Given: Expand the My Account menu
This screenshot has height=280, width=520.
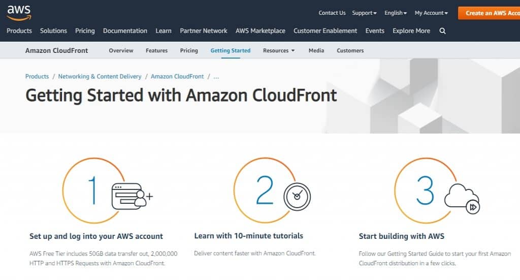Looking at the screenshot, I should pos(431,13).
